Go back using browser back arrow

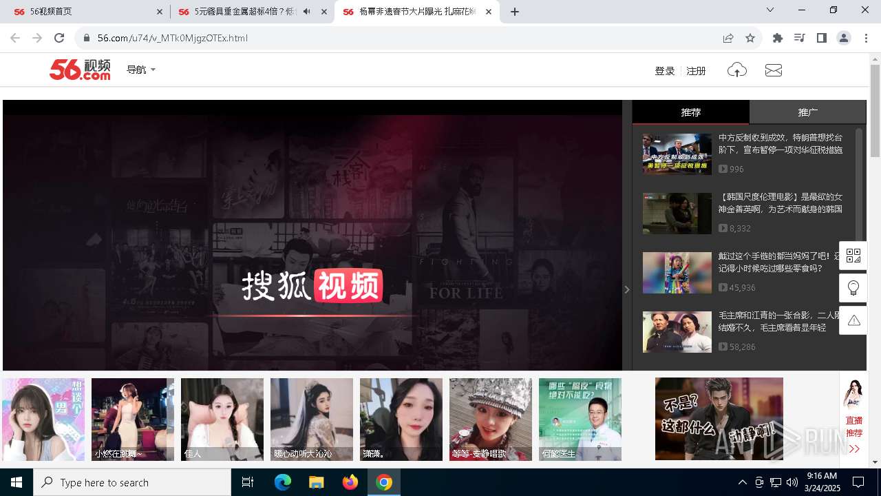15,38
